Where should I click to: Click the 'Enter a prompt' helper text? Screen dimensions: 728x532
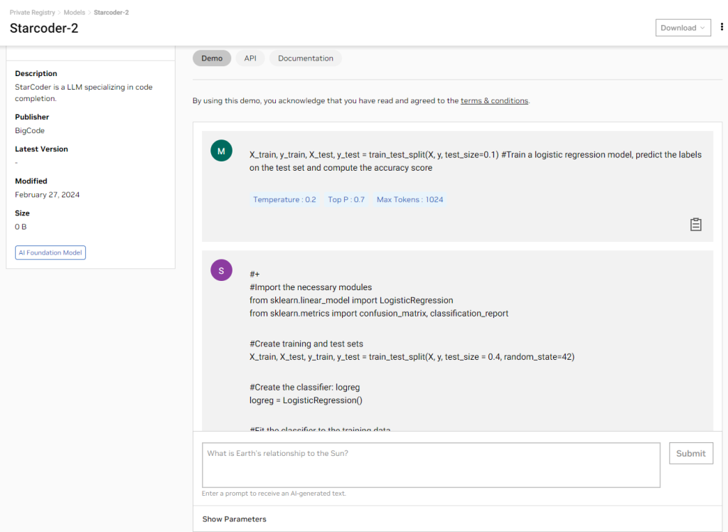[274, 494]
